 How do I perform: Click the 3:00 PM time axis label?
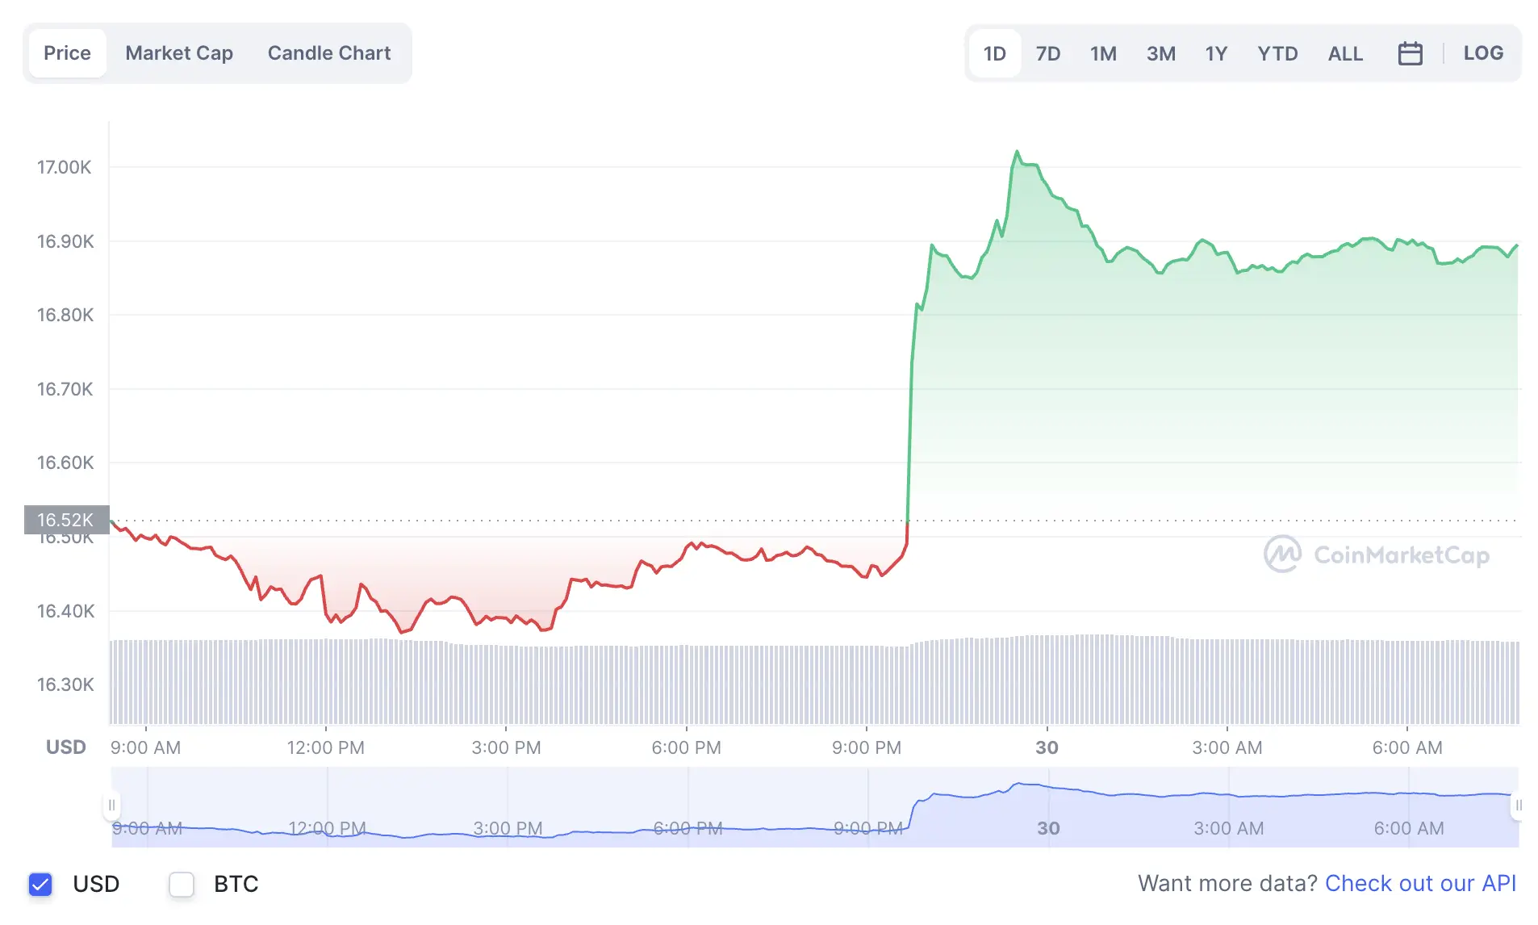(506, 747)
